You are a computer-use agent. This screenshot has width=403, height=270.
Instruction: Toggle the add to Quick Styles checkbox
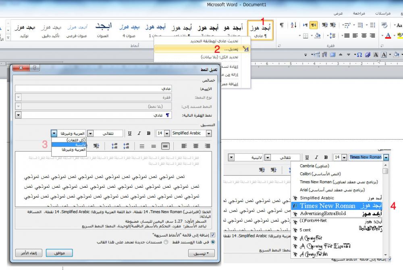[x=213, y=235]
